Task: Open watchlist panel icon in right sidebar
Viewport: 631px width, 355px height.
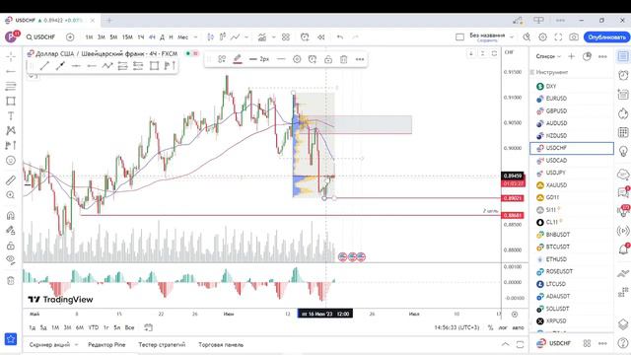Action: point(623,56)
